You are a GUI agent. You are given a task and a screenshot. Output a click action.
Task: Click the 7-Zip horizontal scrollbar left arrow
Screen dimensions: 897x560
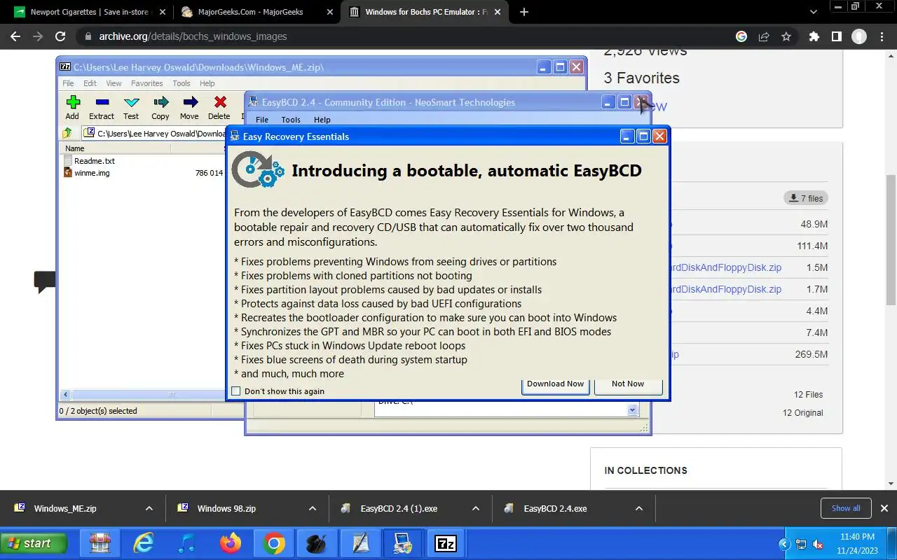click(x=66, y=395)
